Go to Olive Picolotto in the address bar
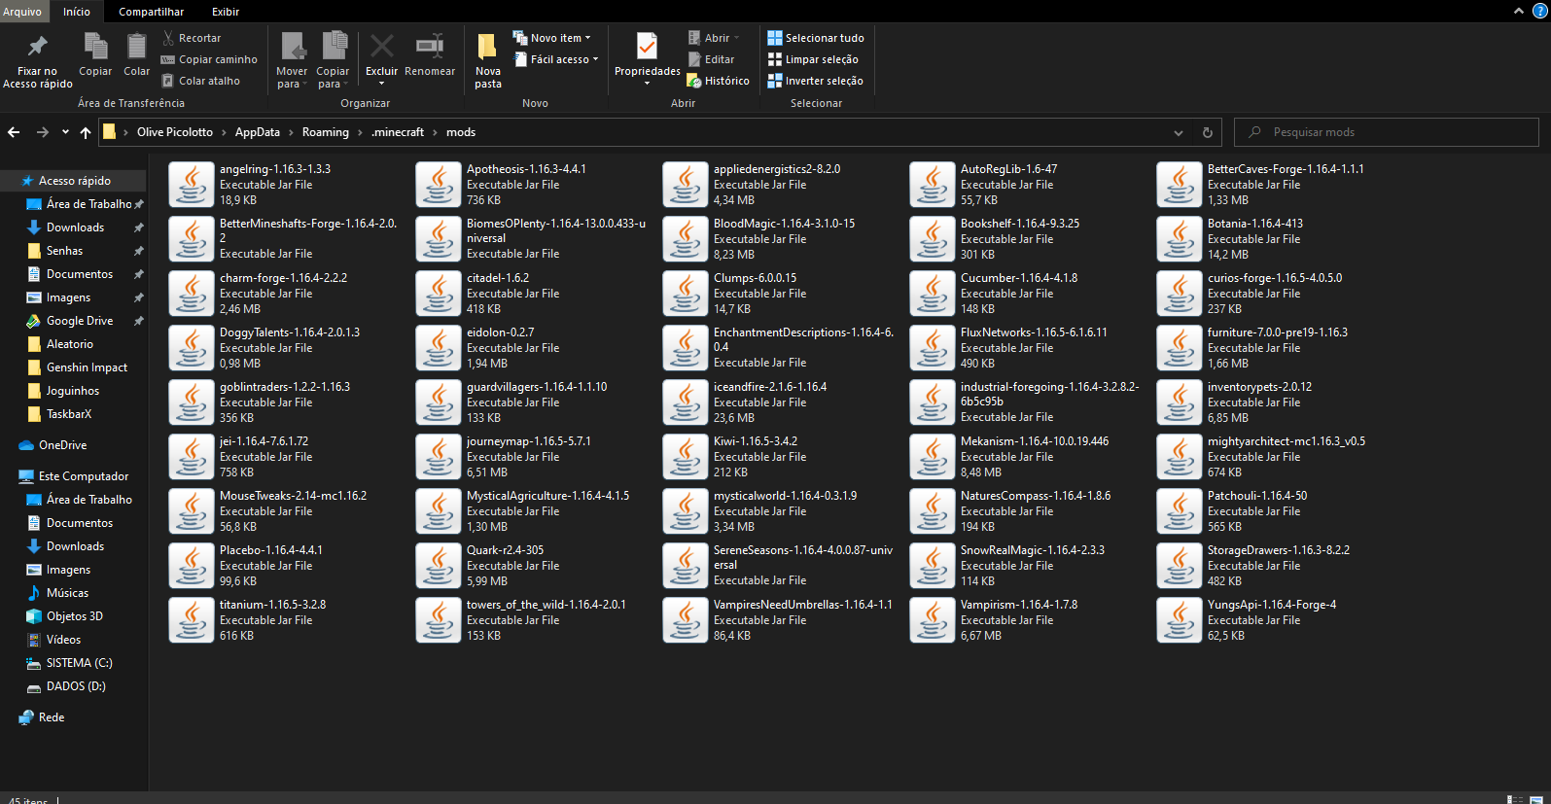Image resolution: width=1551 pixels, height=804 pixels. [x=175, y=132]
